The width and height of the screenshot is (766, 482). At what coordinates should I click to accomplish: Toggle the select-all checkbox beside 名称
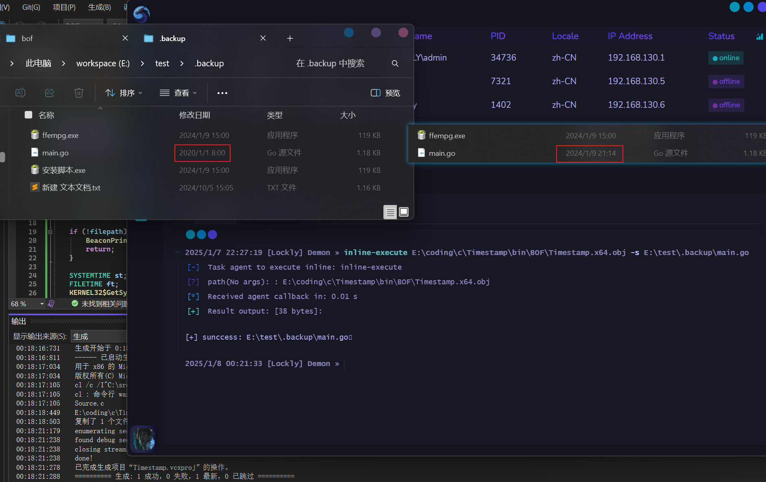[28, 115]
